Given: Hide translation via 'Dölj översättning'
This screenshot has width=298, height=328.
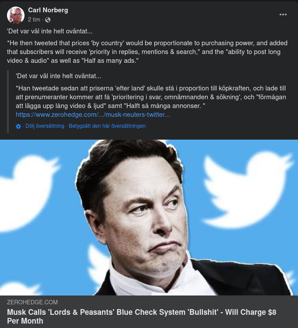Looking at the screenshot, I should [45, 126].
